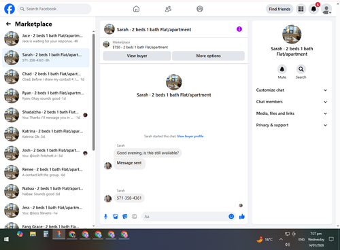Expand the Chat members section
The image size is (340, 250).
click(x=292, y=102)
